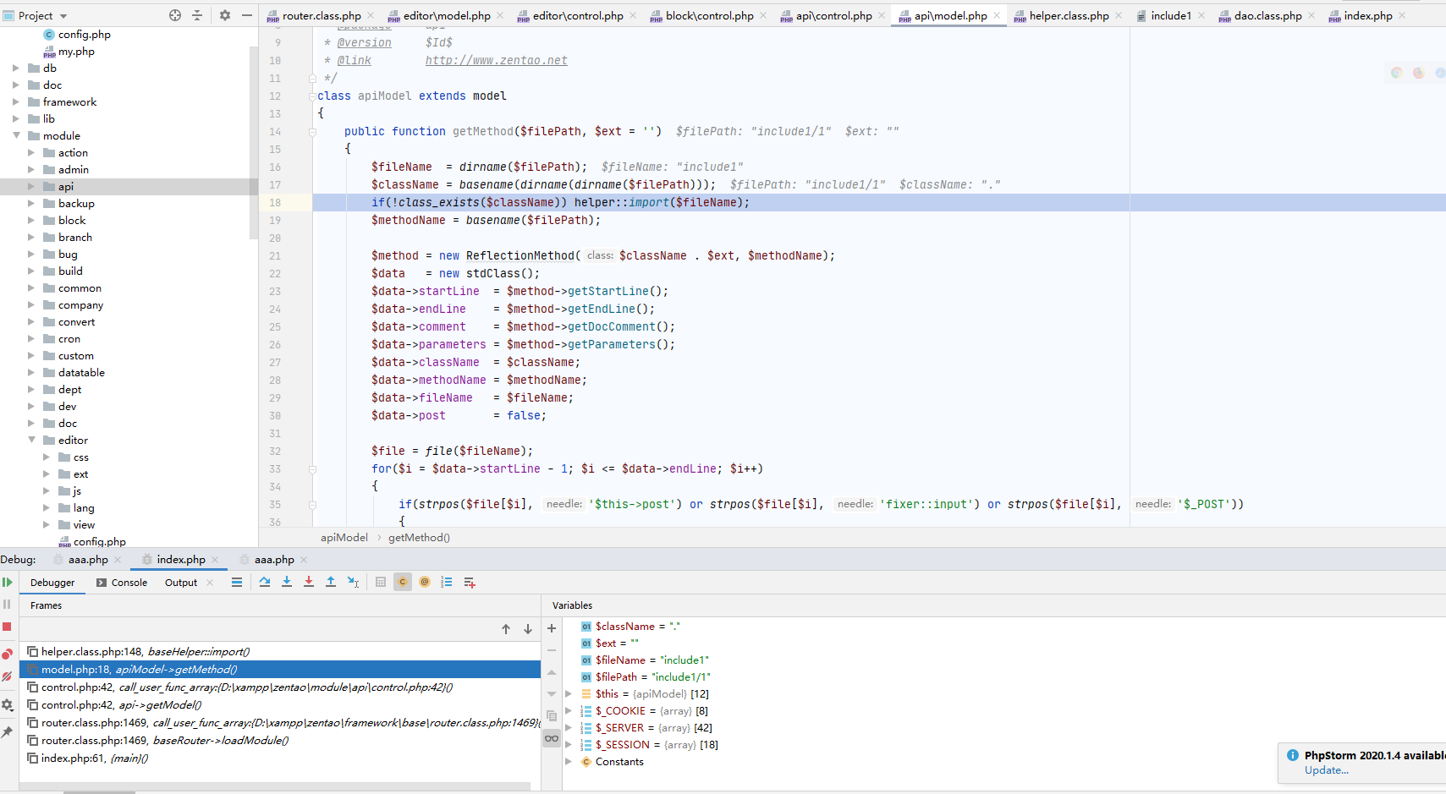This screenshot has width=1446, height=794.
Task: Open the http://www.zentao.net link in code
Action: point(496,61)
